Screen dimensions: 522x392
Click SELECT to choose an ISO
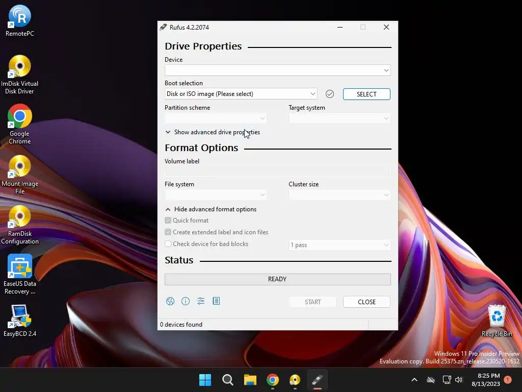click(367, 94)
